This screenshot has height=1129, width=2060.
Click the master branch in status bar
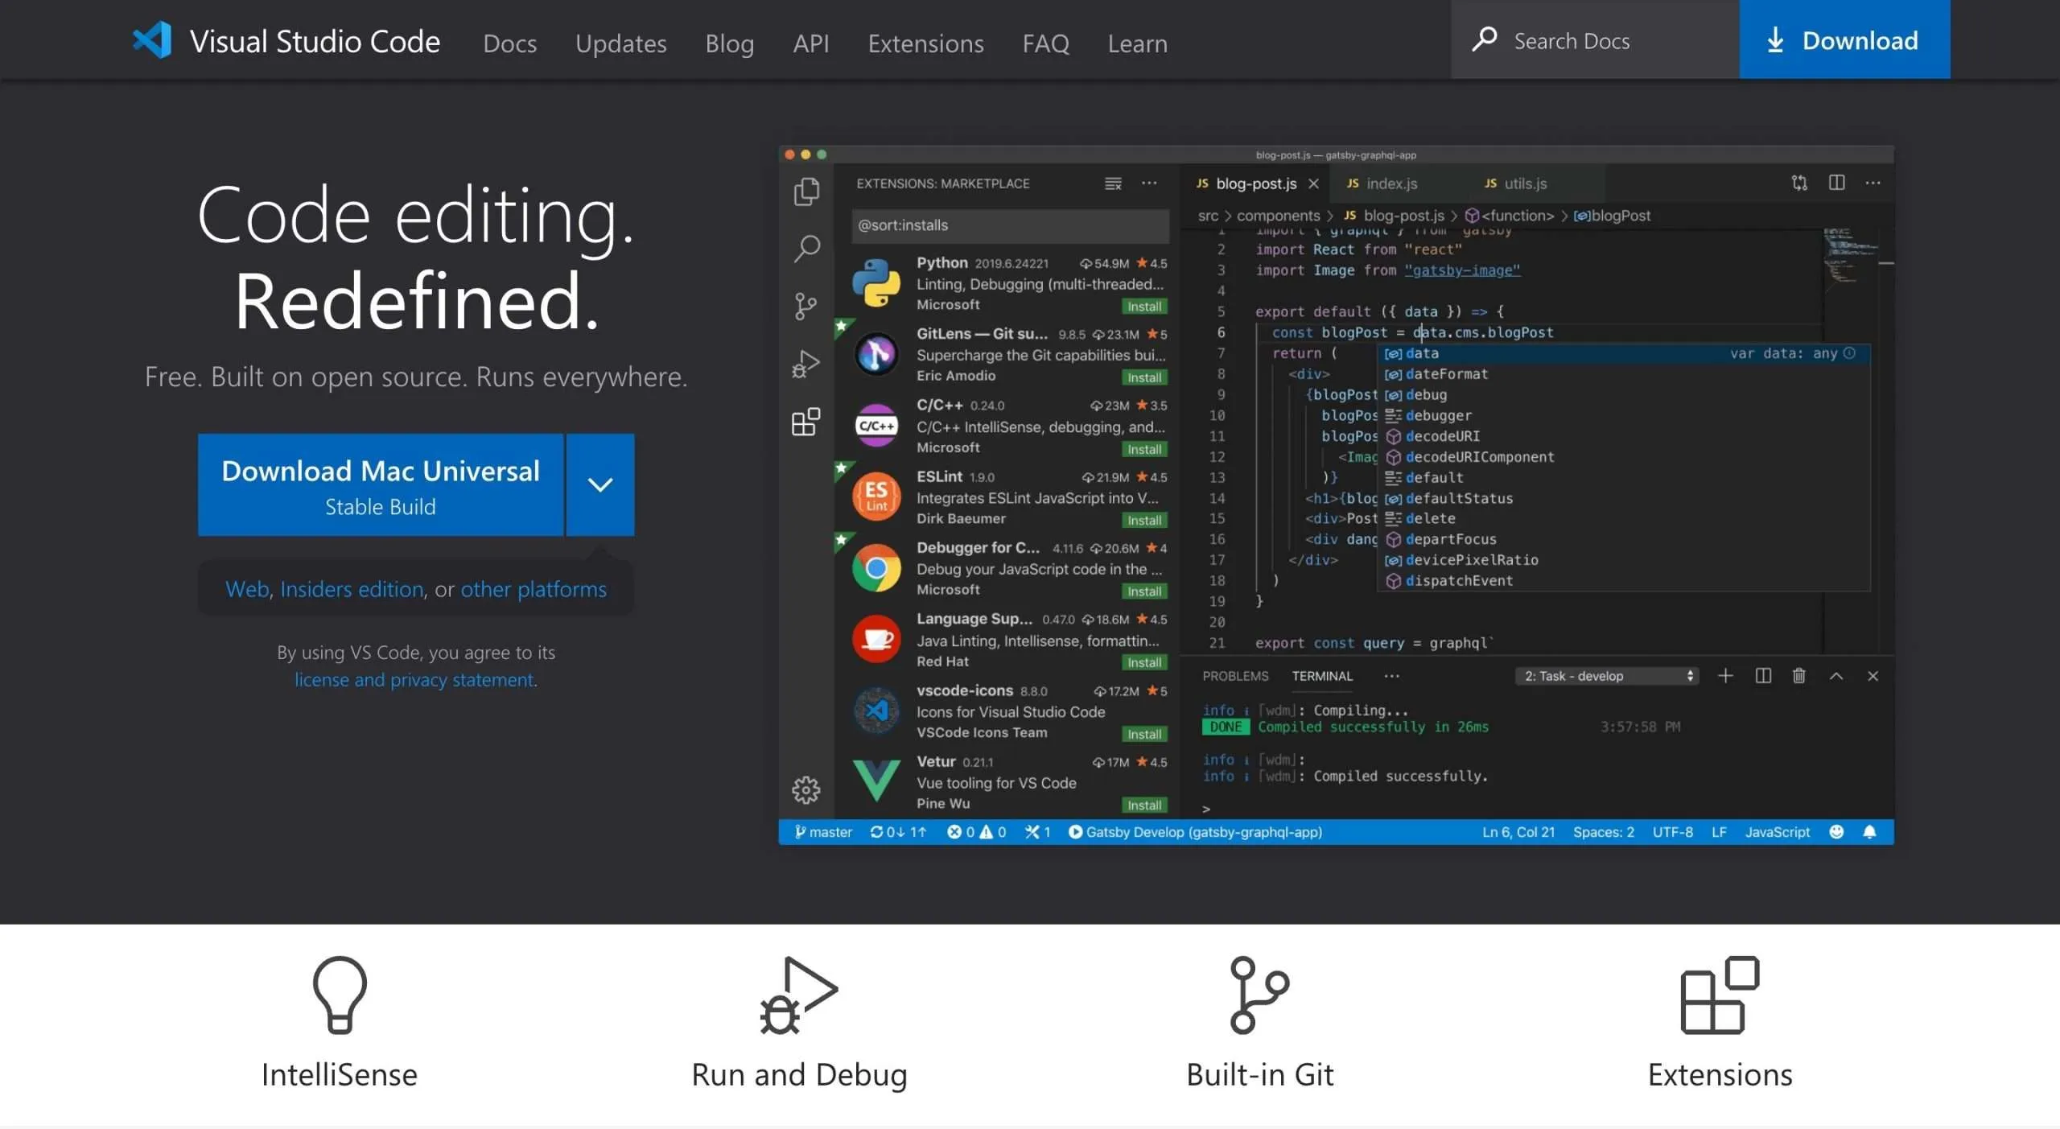822,832
